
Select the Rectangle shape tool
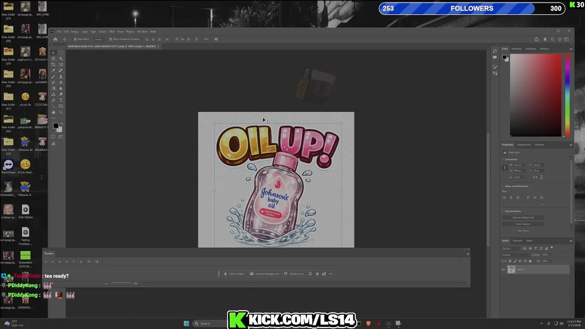[61, 106]
